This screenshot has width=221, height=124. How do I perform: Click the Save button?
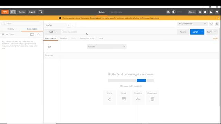coord(210,32)
